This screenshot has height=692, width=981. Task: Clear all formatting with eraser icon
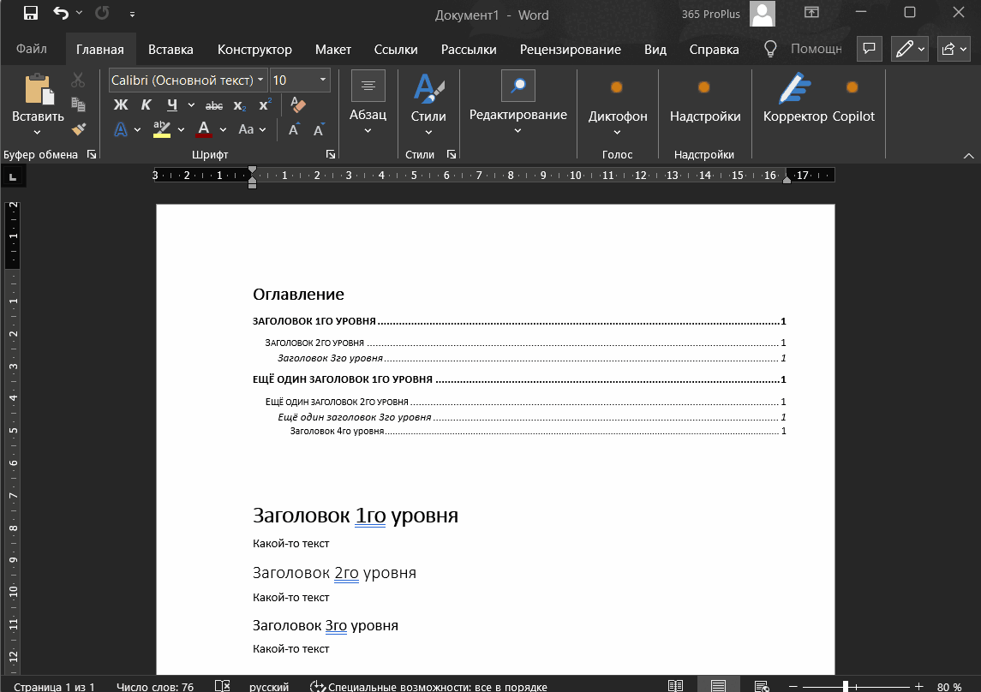pyautogui.click(x=299, y=104)
